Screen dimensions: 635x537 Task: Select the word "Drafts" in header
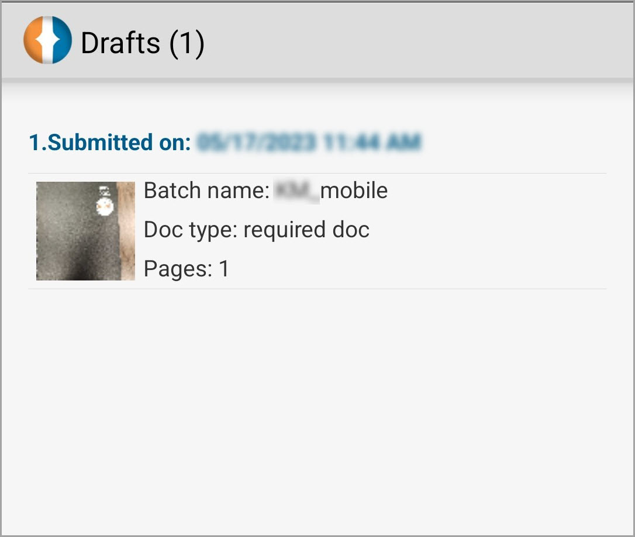tap(120, 43)
